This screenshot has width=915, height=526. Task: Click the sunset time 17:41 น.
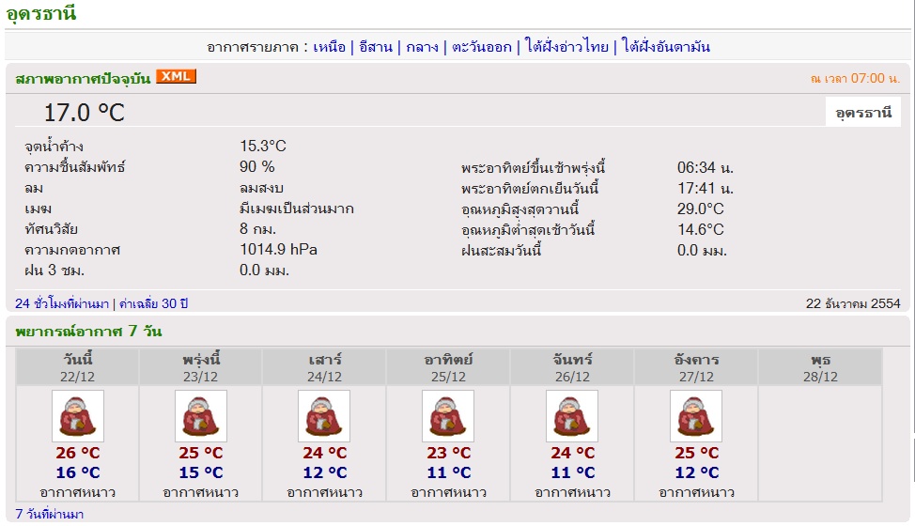[x=705, y=189]
